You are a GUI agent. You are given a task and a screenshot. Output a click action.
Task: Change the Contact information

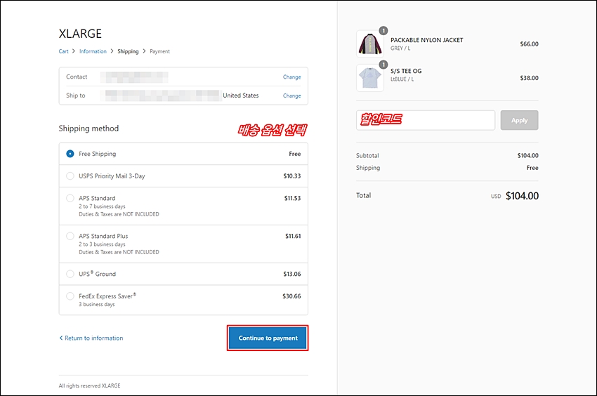click(291, 77)
